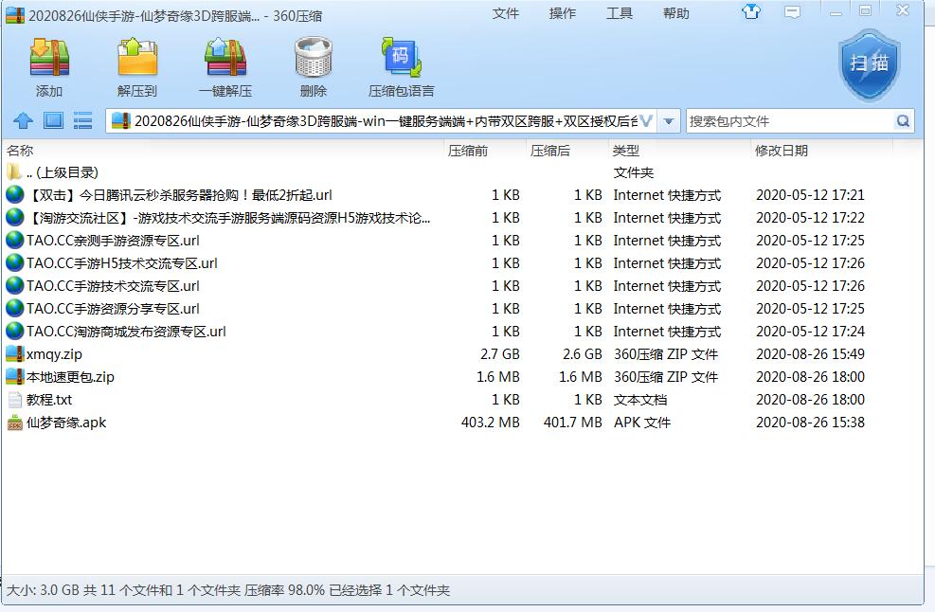The image size is (935, 612).
Task: Click the up-level folder navigation arrow icon
Action: pos(23,120)
